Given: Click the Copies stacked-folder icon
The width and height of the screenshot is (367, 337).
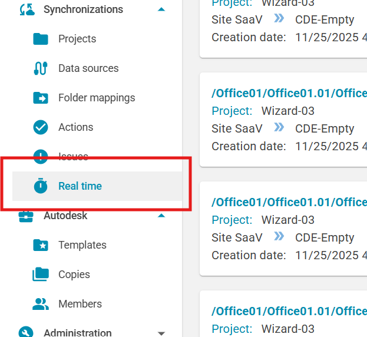Looking at the screenshot, I should pyautogui.click(x=41, y=275).
